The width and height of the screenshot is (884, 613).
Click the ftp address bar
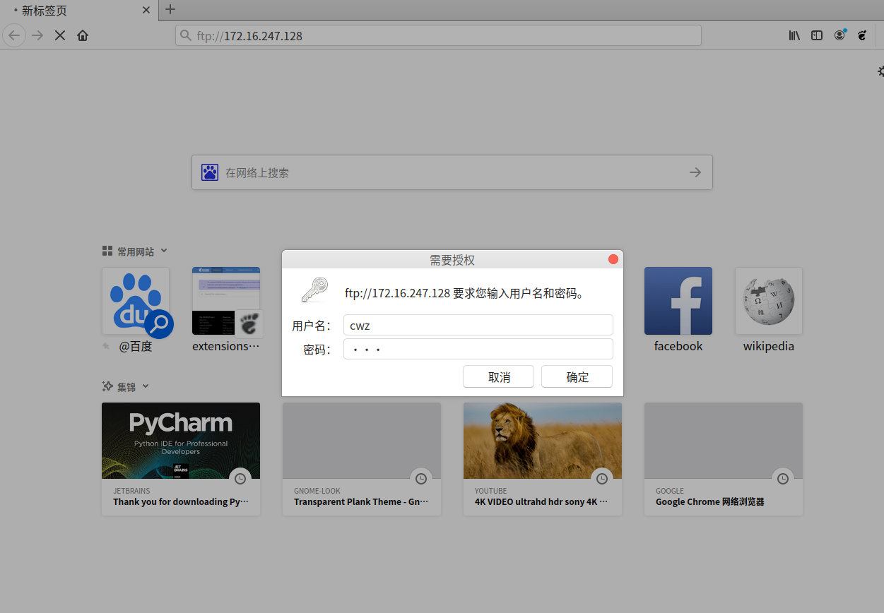click(x=438, y=35)
